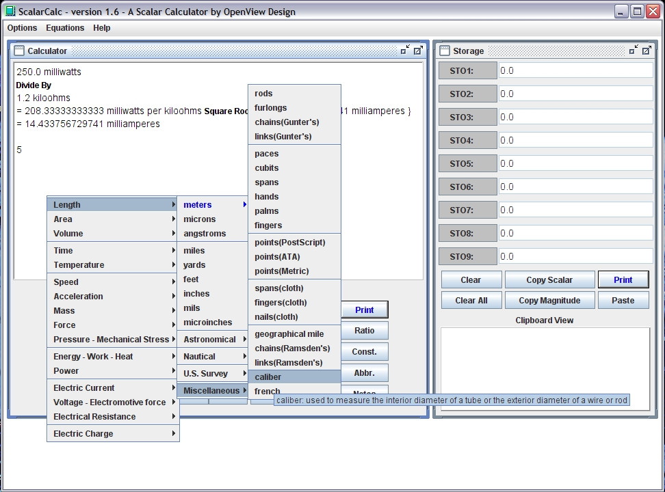Click the Print button in Calculator panel
The width and height of the screenshot is (665, 492).
pos(364,310)
